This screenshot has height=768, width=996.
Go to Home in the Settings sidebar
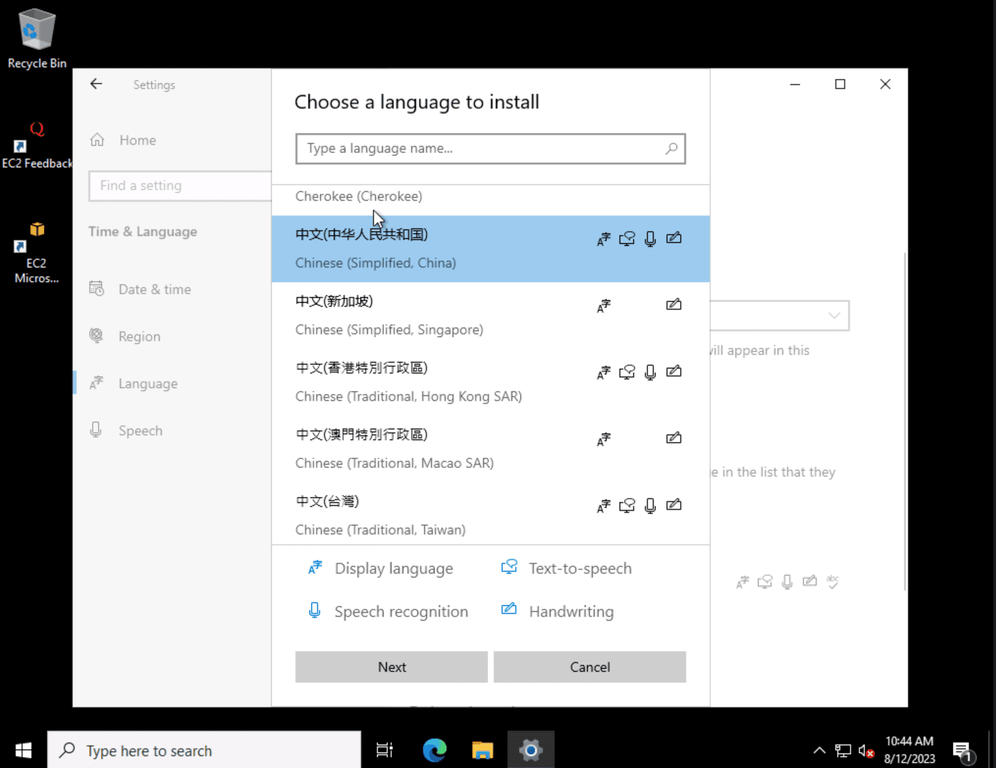137,139
